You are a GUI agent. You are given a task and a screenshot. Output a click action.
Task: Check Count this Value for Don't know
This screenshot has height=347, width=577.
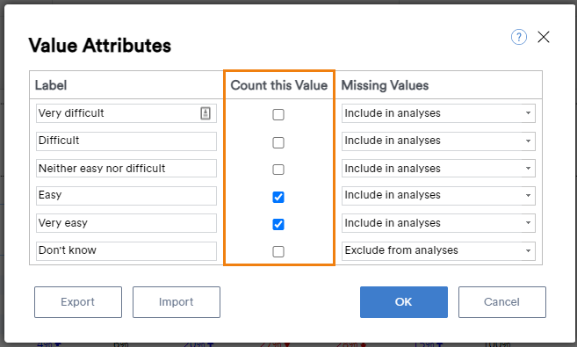[278, 251]
